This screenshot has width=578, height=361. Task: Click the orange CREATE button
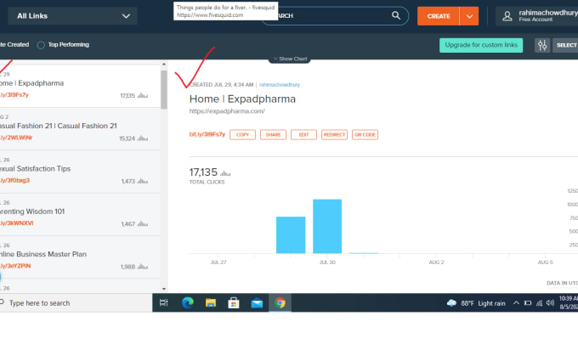439,16
